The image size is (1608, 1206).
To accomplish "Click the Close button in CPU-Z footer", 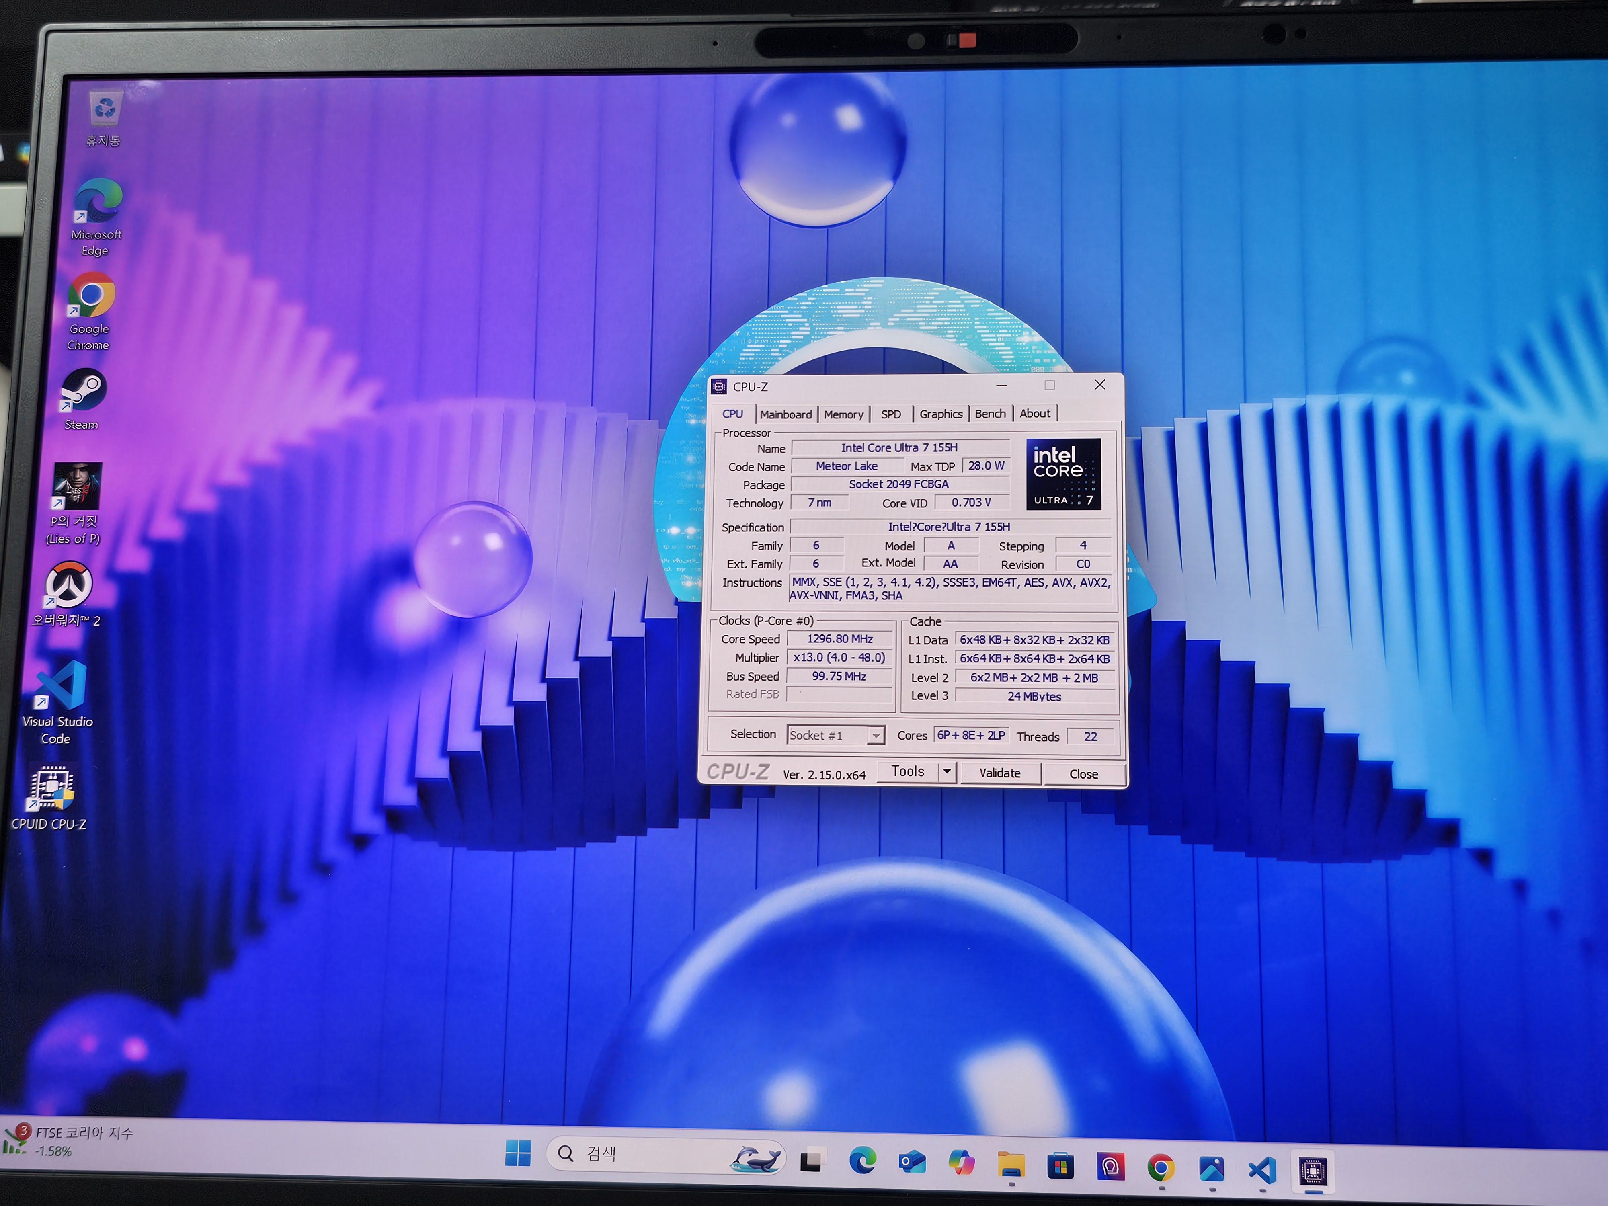I will click(x=1083, y=774).
